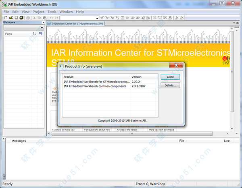Image resolution: width=242 pixels, height=188 pixels.
Task: Click the Save All toolbar icon
Action: pyautogui.click(x=21, y=18)
